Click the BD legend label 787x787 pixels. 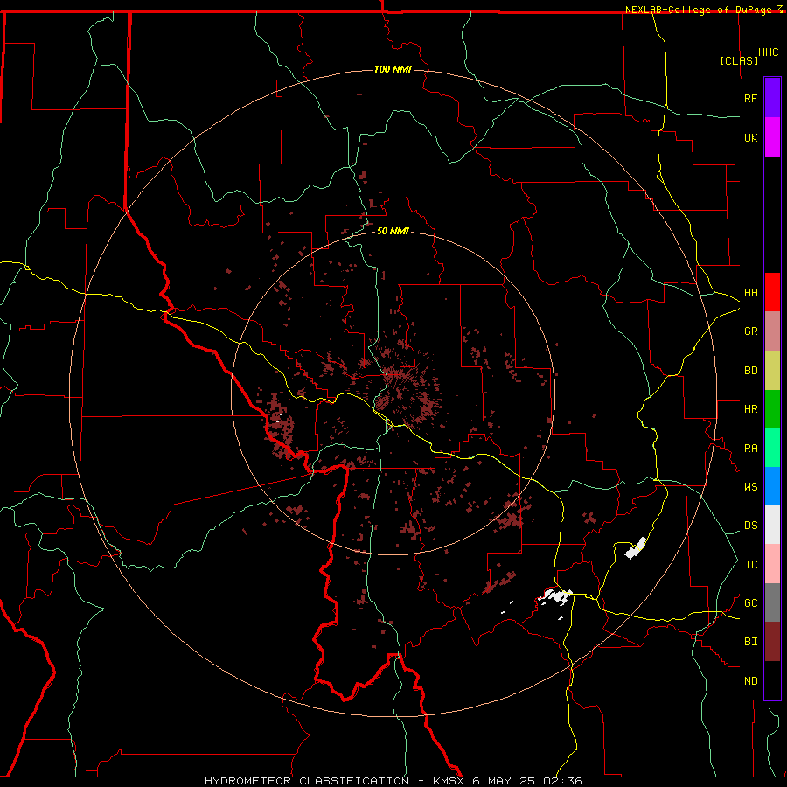[750, 371]
